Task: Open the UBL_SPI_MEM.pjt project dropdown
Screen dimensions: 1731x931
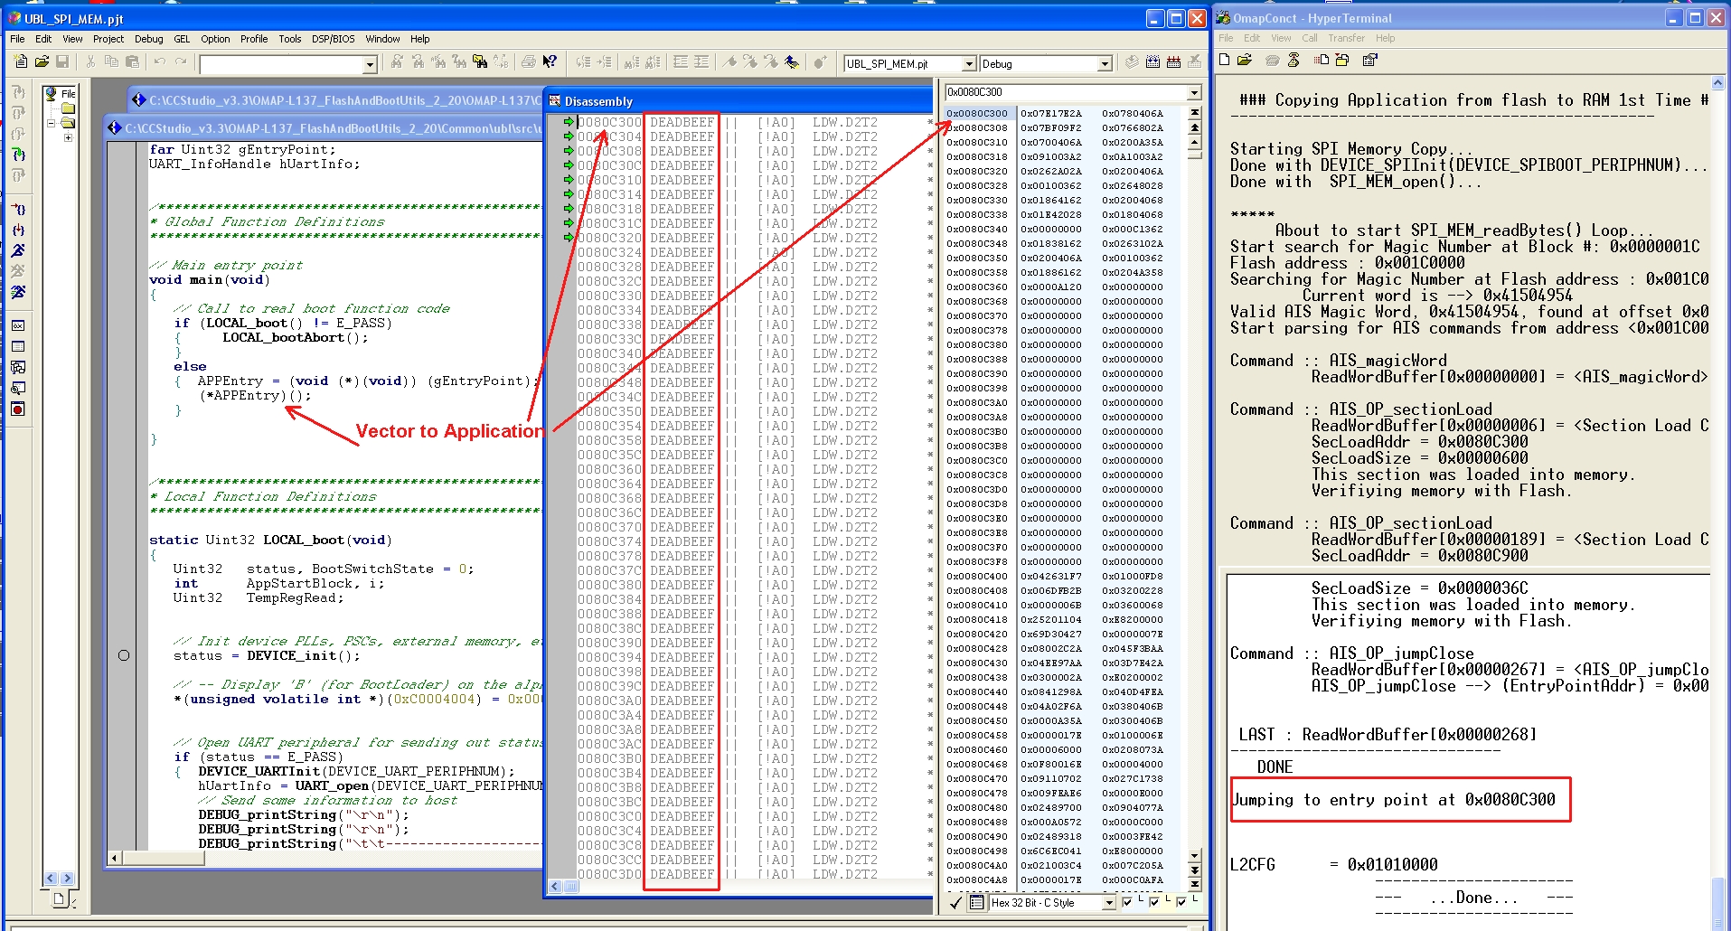Action: (x=969, y=64)
